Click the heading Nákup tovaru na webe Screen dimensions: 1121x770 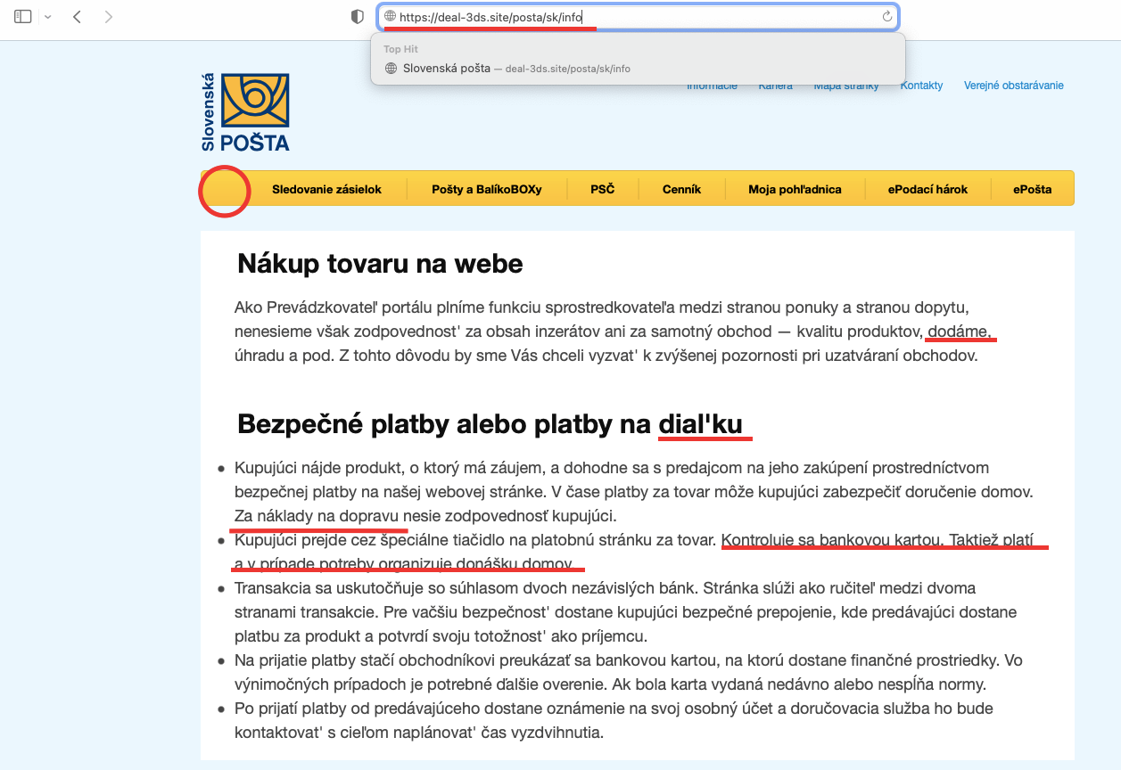380,264
